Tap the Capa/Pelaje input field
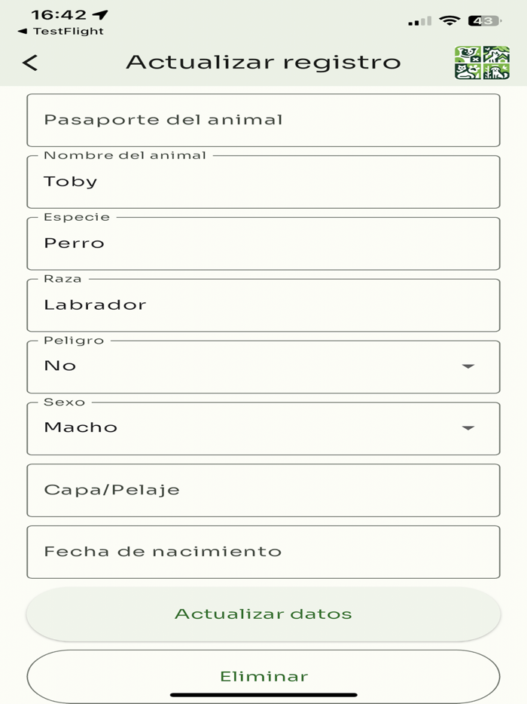 tap(263, 489)
